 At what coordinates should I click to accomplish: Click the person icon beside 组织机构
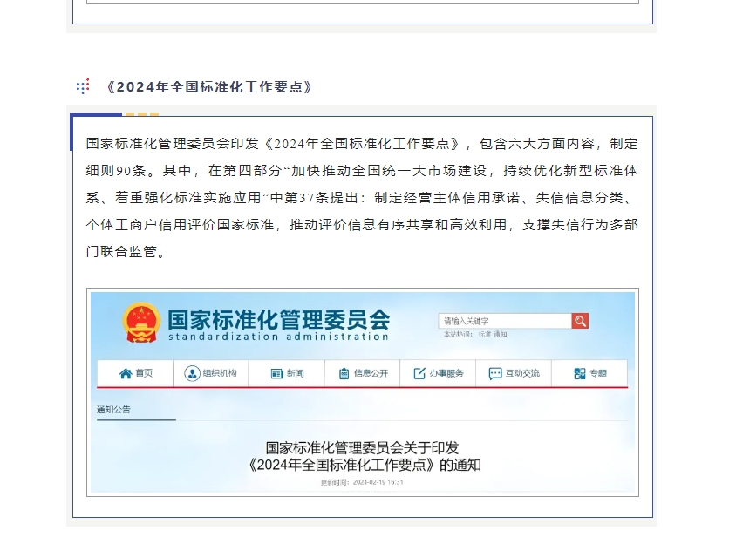tap(192, 374)
